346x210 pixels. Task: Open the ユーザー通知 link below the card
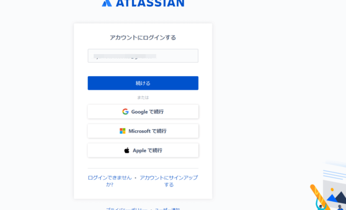pos(167,209)
